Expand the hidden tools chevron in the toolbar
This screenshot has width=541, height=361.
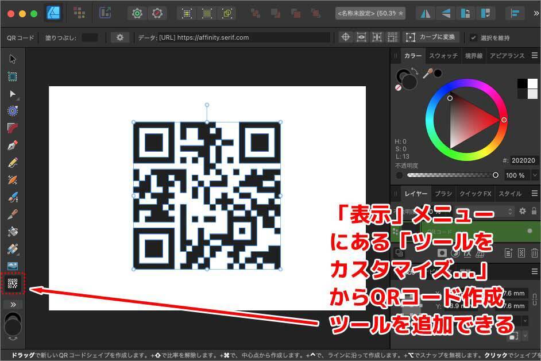[x=13, y=304]
